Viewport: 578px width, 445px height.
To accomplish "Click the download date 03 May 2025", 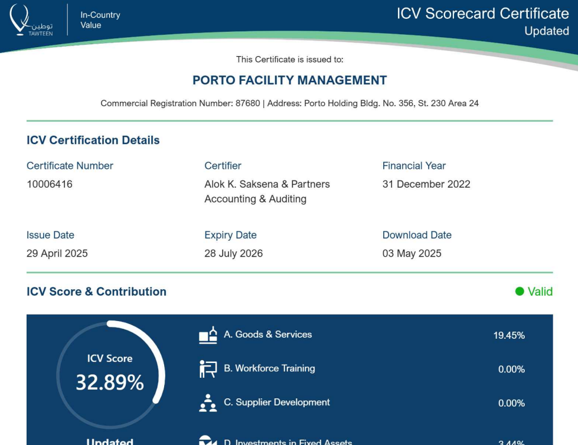I will click(412, 253).
